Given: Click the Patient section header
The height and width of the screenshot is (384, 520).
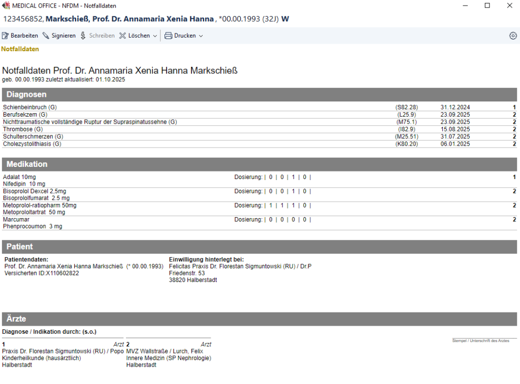Looking at the screenshot, I should pos(20,247).
